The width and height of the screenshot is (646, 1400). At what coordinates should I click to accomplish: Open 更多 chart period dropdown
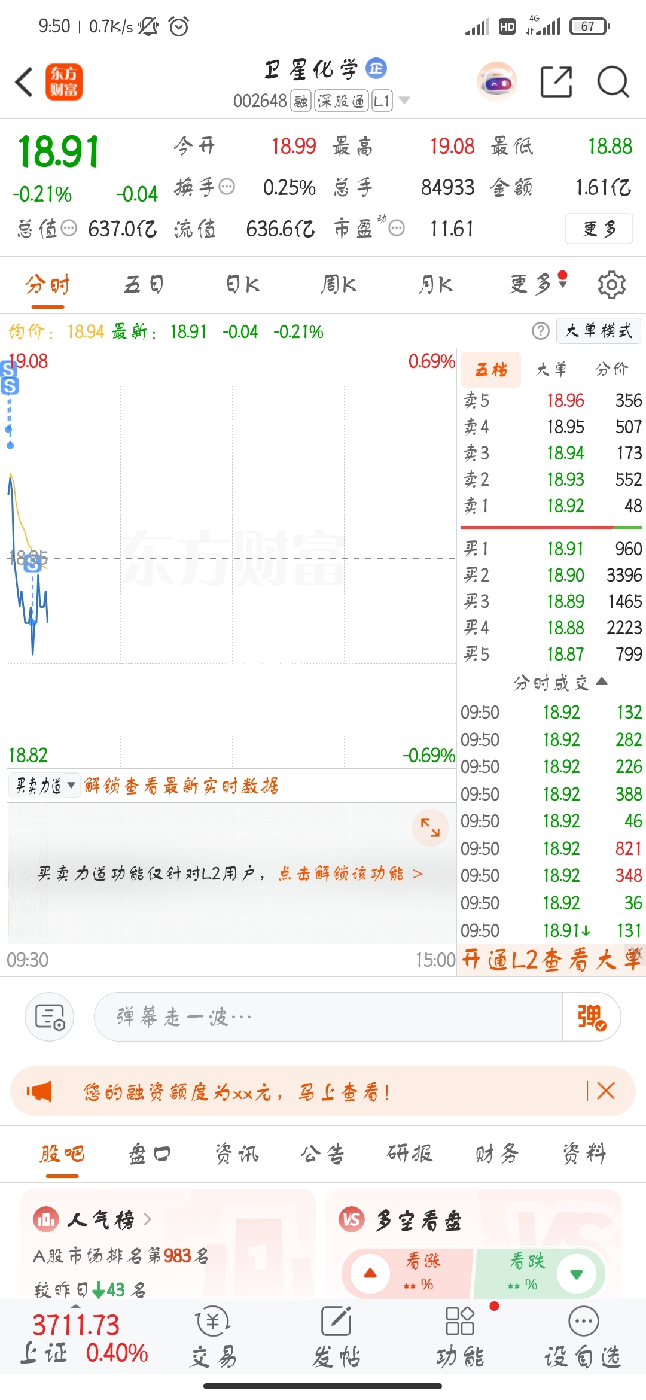(537, 284)
